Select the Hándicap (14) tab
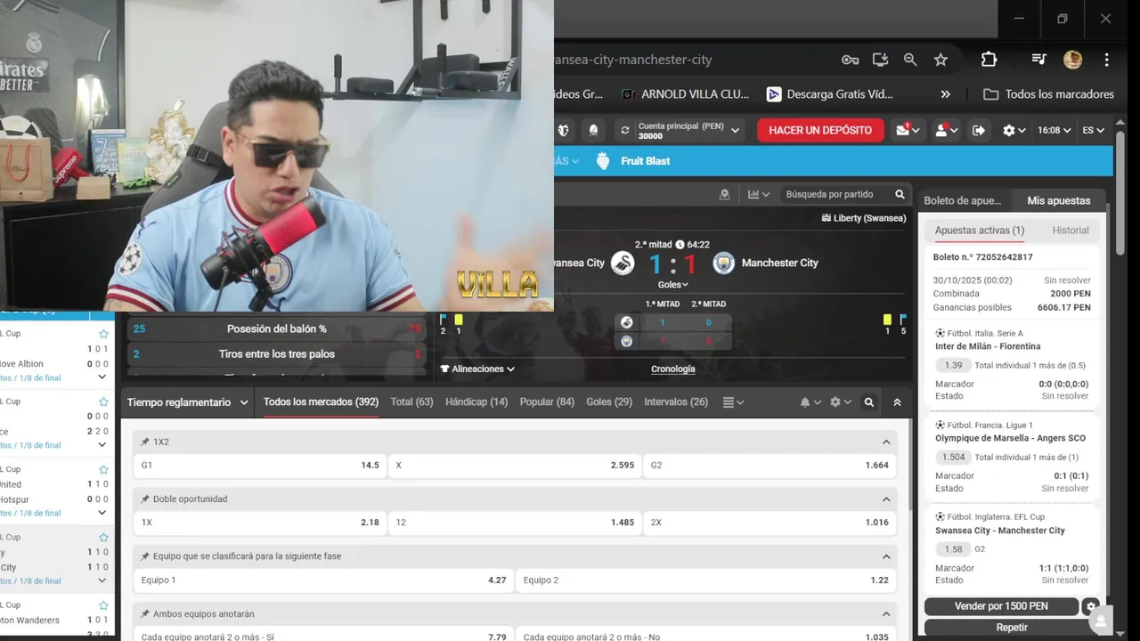This screenshot has width=1140, height=641. coord(476,402)
